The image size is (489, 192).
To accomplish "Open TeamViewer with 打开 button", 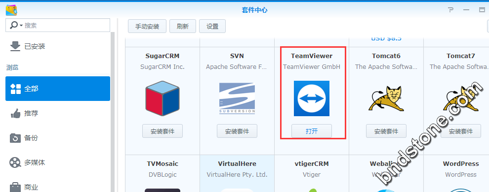I will [312, 131].
